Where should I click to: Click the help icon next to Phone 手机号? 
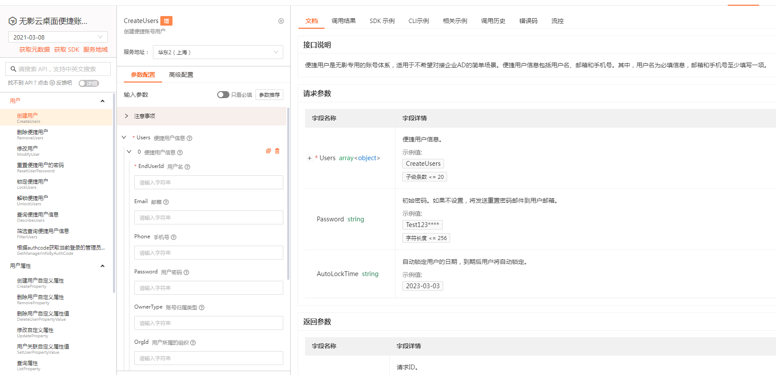174,237
